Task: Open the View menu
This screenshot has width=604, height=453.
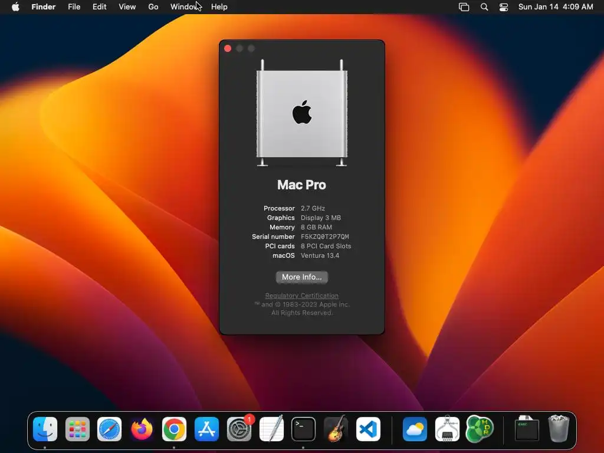Action: [x=127, y=7]
